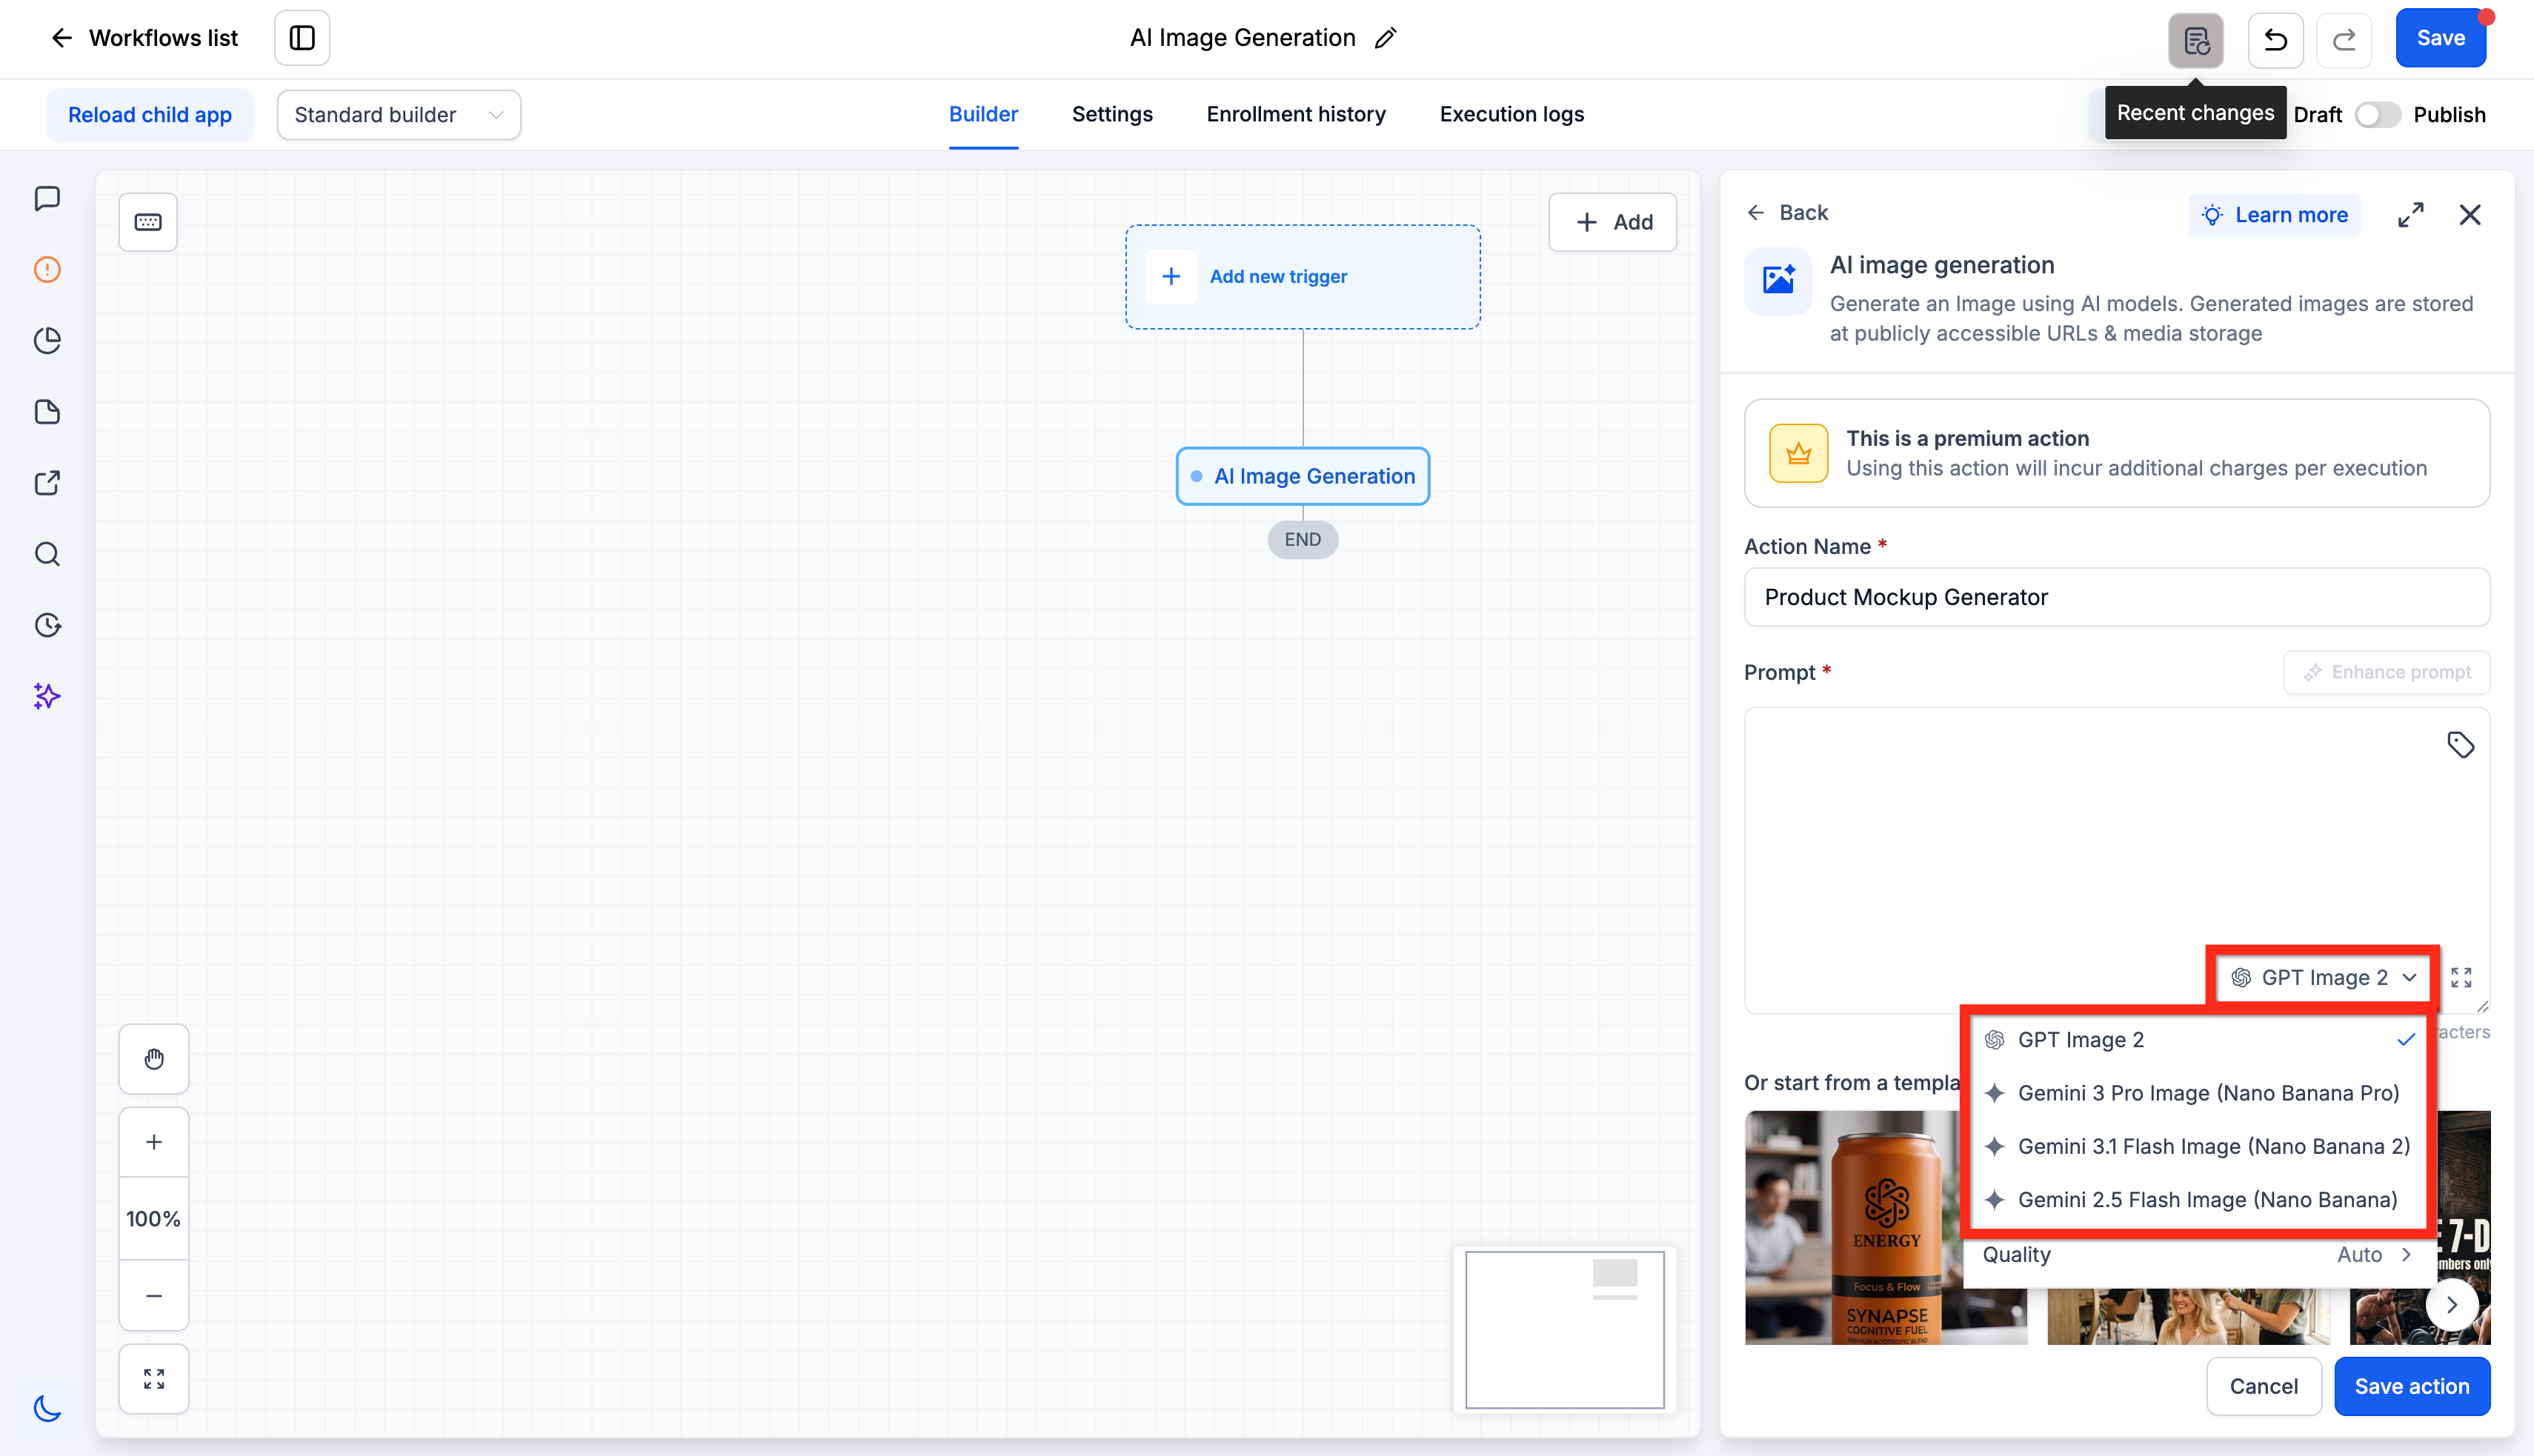Screen dimensions: 2534x1456
Task: Click Reload child app
Action: click(150, 115)
